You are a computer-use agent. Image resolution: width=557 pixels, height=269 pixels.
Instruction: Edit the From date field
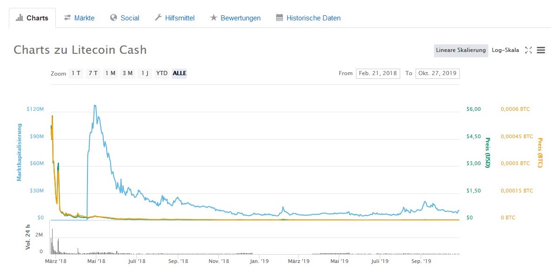click(x=378, y=74)
